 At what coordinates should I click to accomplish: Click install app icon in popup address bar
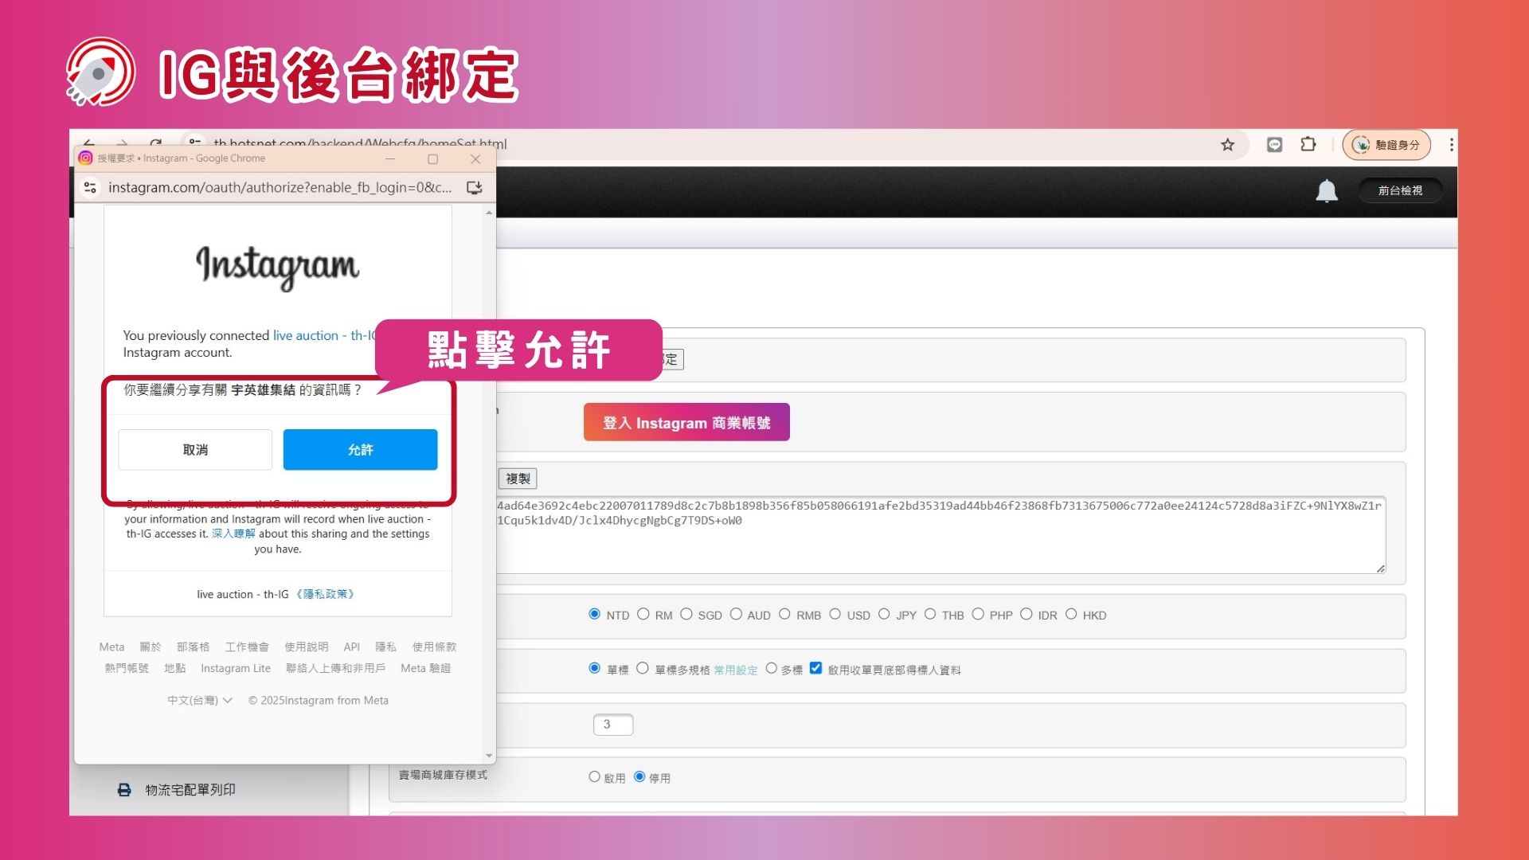(x=475, y=188)
